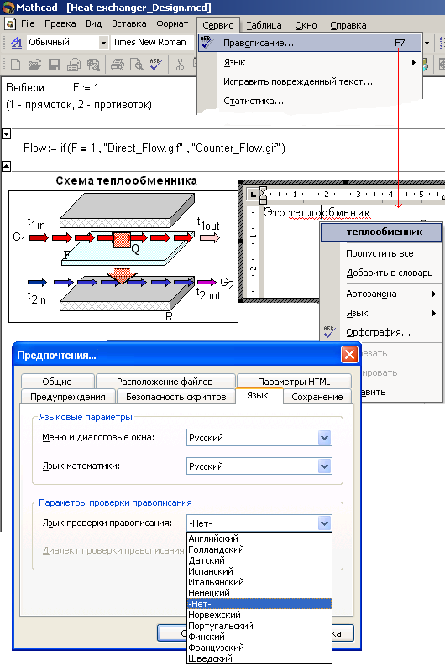Click the Save floppy disk icon

click(x=55, y=65)
